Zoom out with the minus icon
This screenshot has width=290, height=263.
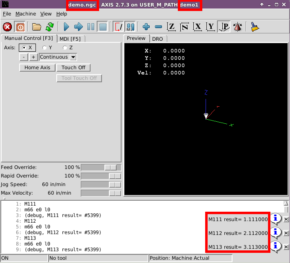click(159, 27)
